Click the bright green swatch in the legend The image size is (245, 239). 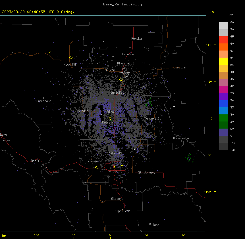[x=223, y=118]
